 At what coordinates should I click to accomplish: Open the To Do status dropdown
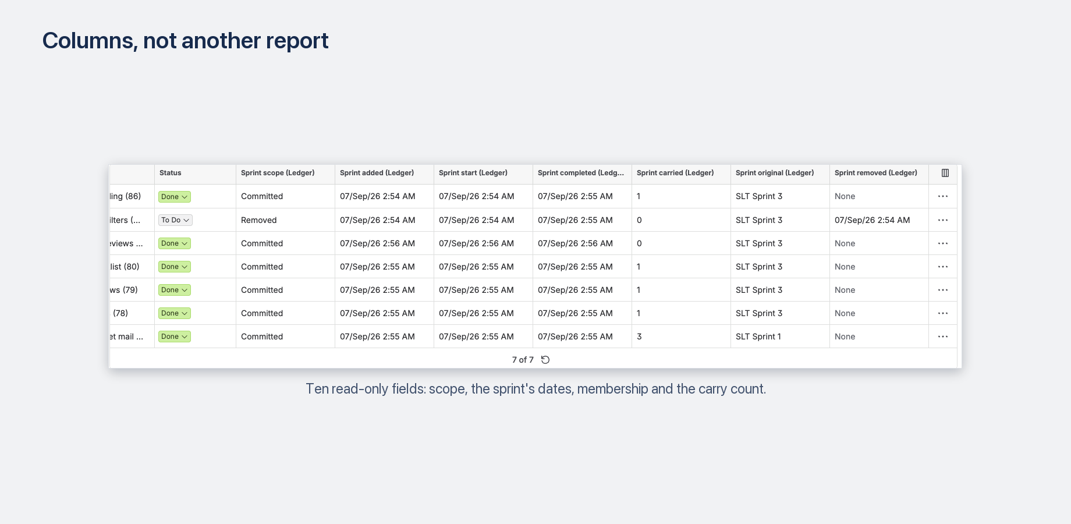tap(175, 220)
